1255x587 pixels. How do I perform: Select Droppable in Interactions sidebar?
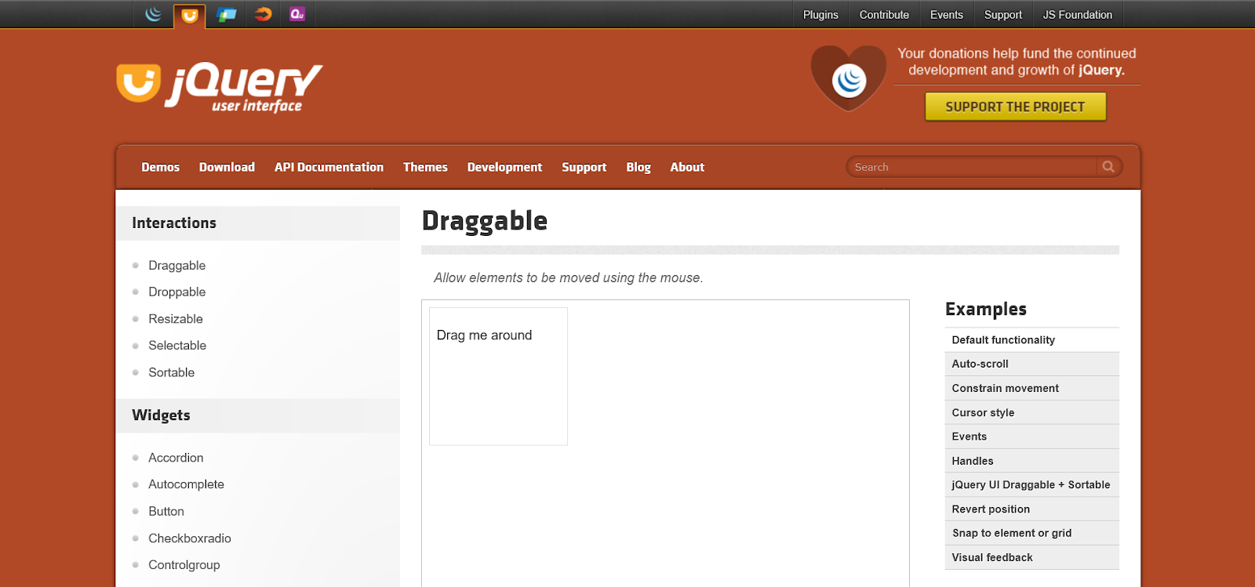click(177, 292)
